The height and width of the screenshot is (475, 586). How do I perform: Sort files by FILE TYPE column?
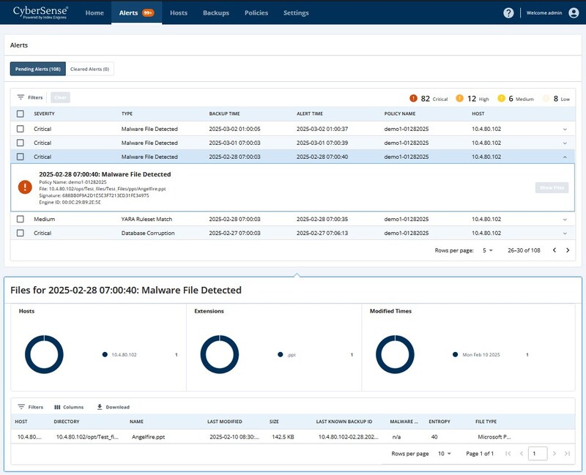point(486,422)
